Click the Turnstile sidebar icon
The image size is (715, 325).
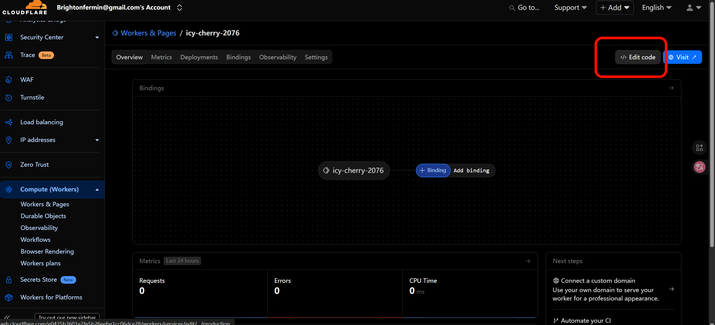point(9,98)
